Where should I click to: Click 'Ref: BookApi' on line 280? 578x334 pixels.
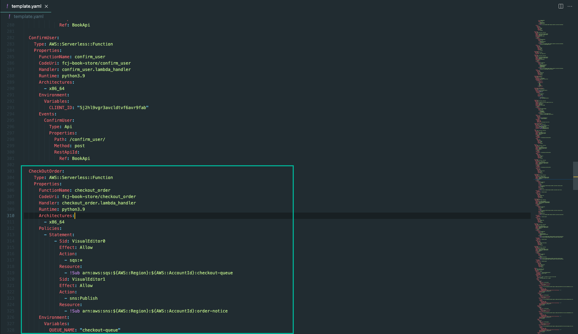(75, 25)
